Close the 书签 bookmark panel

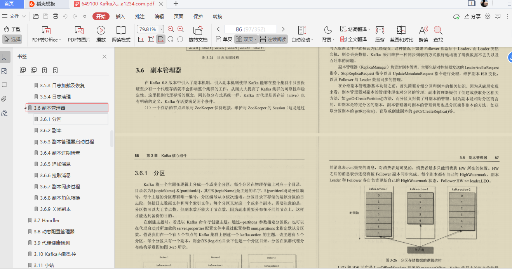coord(104,57)
